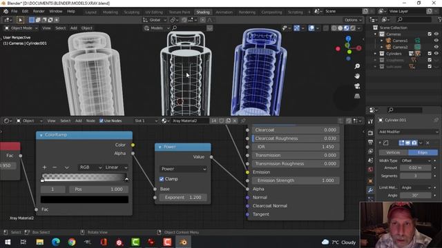The height and width of the screenshot is (248, 442).
Task: Switch to the UV Editing workspace tab
Action: click(x=154, y=12)
